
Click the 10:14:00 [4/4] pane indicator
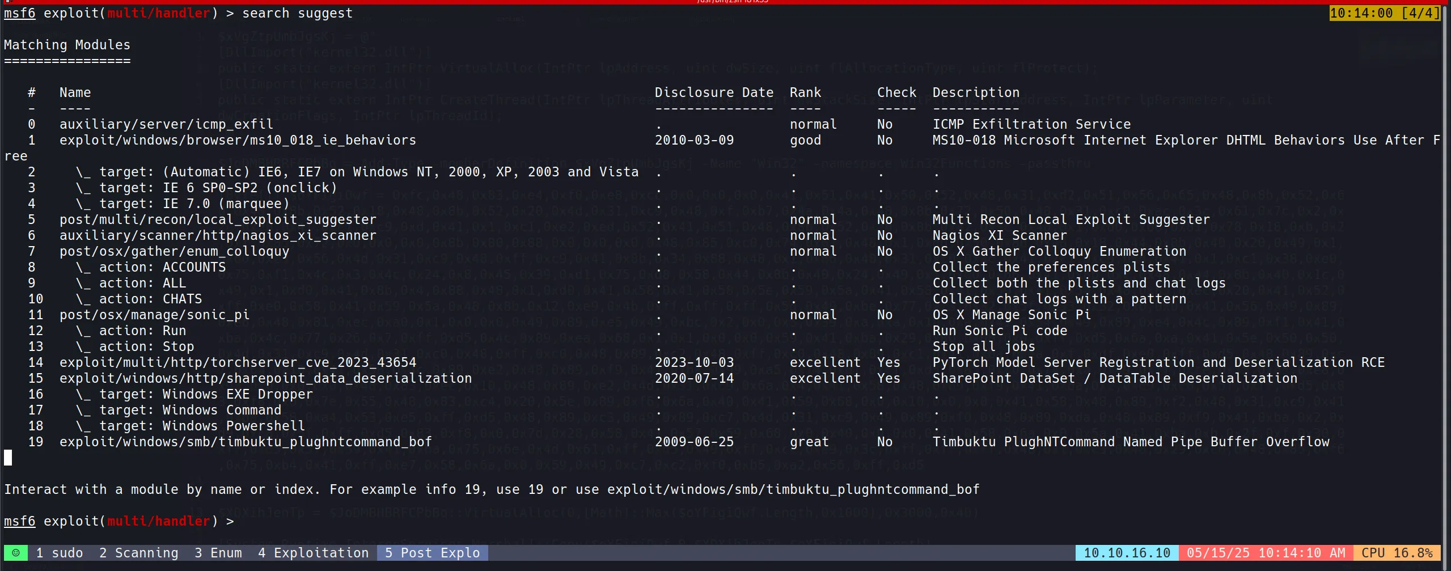(x=1384, y=13)
